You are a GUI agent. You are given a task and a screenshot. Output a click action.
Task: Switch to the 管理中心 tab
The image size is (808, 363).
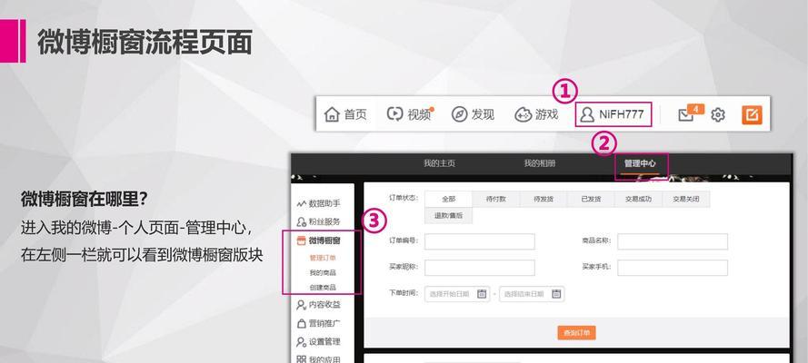tap(640, 163)
